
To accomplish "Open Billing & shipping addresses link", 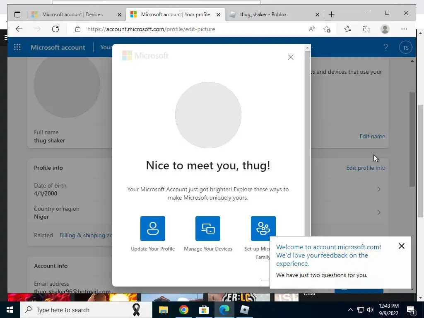I will tap(86, 235).
